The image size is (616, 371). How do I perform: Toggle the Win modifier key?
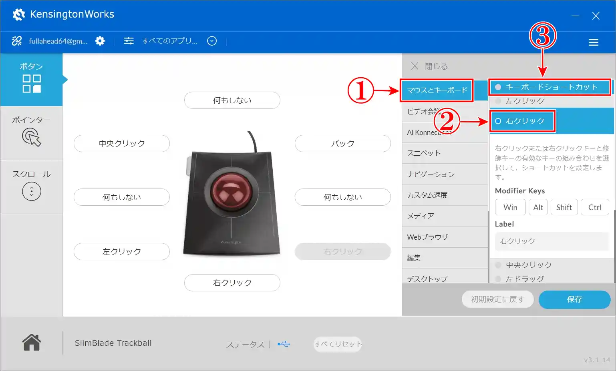[510, 207]
